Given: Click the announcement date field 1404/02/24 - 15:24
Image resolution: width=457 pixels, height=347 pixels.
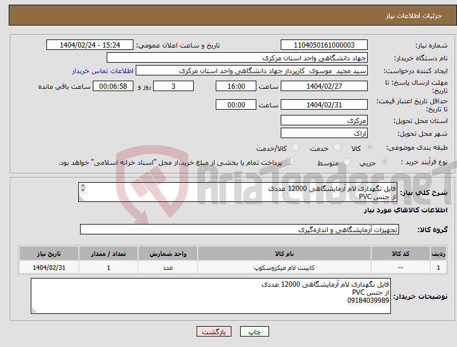Looking at the screenshot, I should (x=90, y=45).
